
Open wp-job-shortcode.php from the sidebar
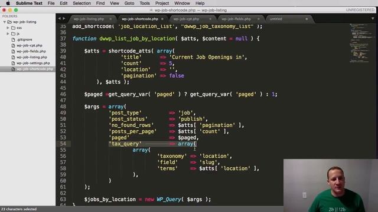pos(34,69)
